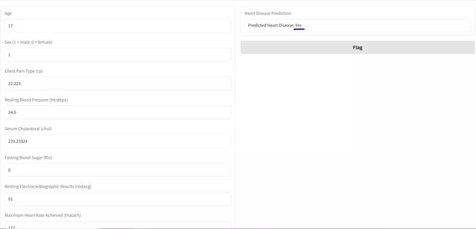Click the 'Age' label text
Image resolution: width=476 pixels, height=229 pixels.
(x=8, y=13)
